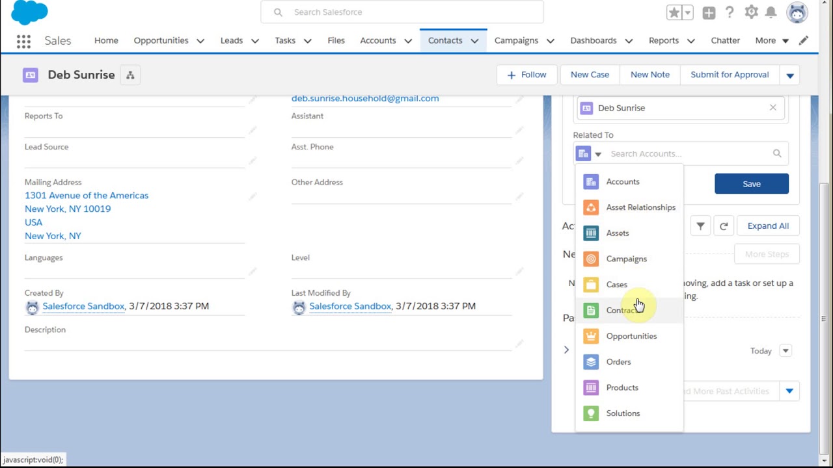Viewport: 833px width, 468px height.
Task: Open the Global Actions plus icon
Action: [709, 12]
